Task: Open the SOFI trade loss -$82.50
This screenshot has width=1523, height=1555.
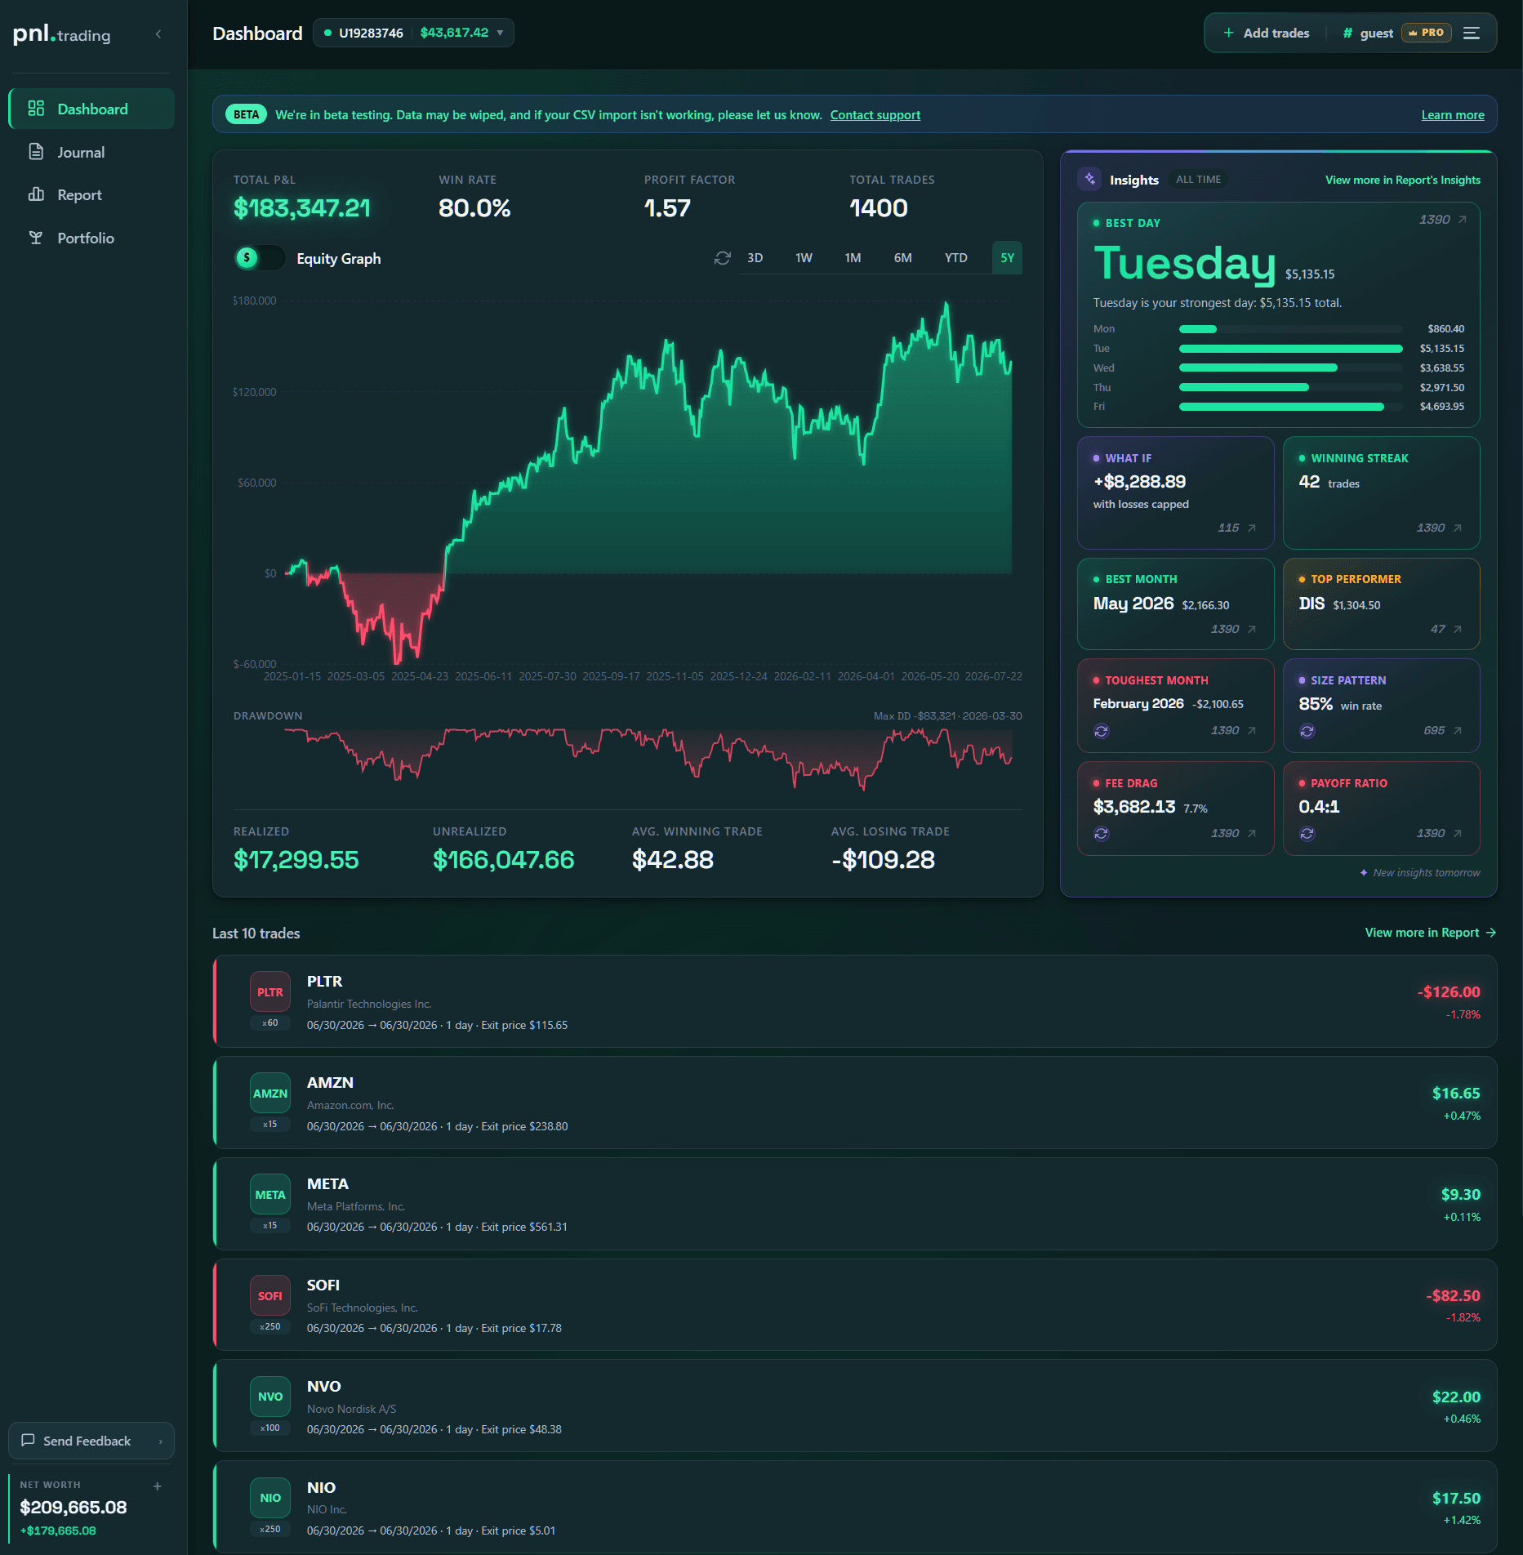Action: (x=1453, y=1296)
